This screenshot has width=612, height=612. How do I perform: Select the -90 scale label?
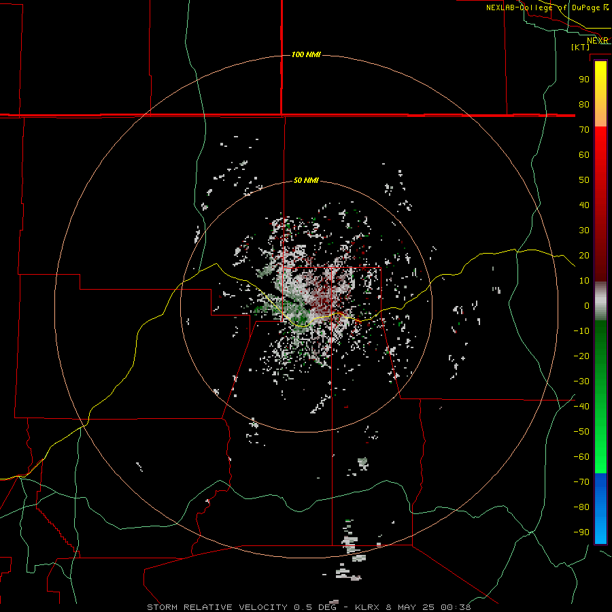click(x=581, y=532)
